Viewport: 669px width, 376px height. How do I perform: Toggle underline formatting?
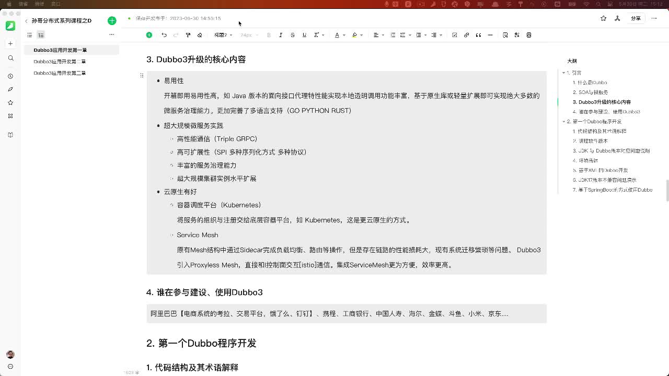coord(305,35)
